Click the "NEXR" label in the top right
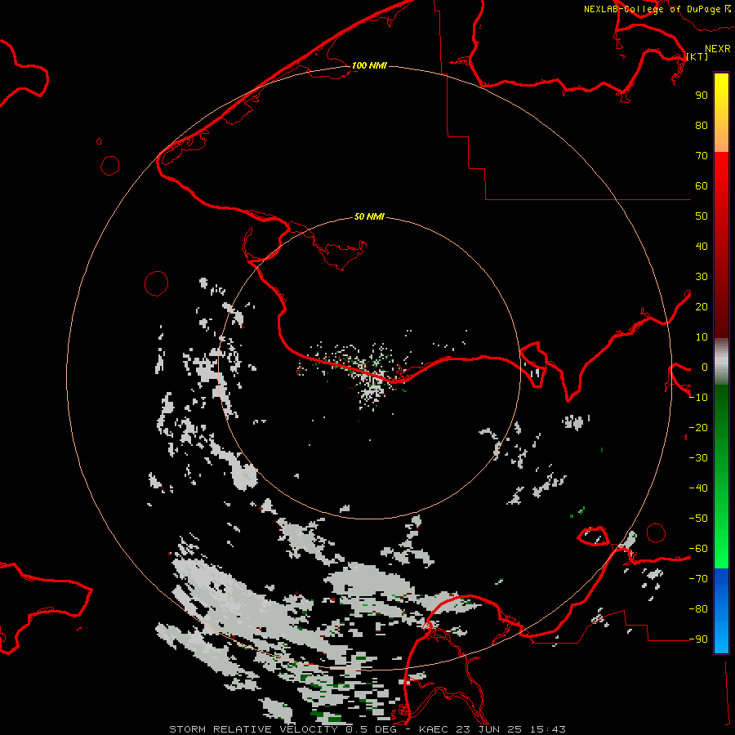Screen dimensions: 735x735 click(718, 49)
